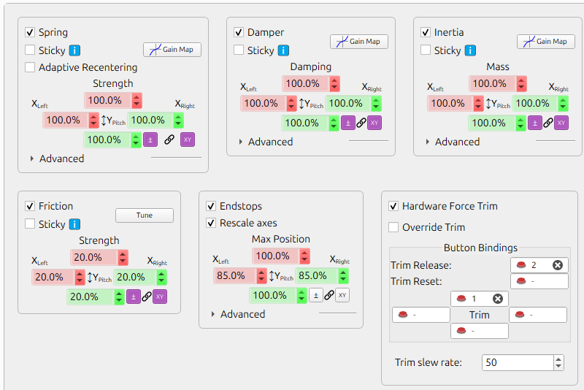Click the Inertia Sticky info icon

pyautogui.click(x=471, y=50)
